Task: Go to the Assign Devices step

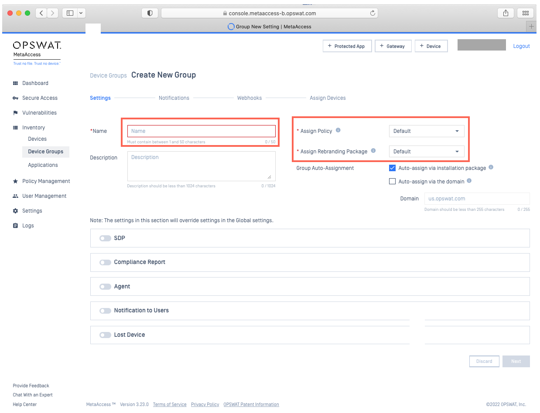Action: tap(328, 98)
